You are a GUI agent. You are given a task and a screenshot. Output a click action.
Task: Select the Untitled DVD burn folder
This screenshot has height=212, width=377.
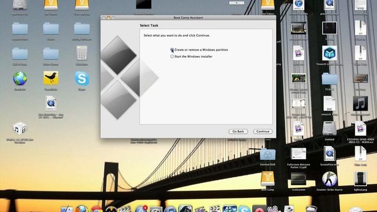(267, 154)
